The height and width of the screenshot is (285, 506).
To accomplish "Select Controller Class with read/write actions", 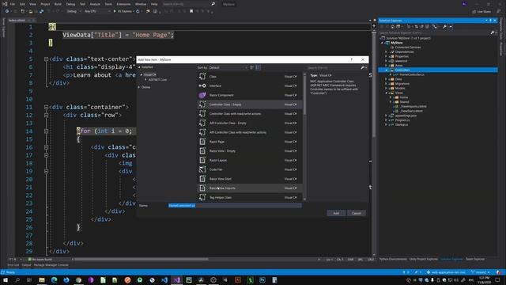I will click(x=250, y=114).
